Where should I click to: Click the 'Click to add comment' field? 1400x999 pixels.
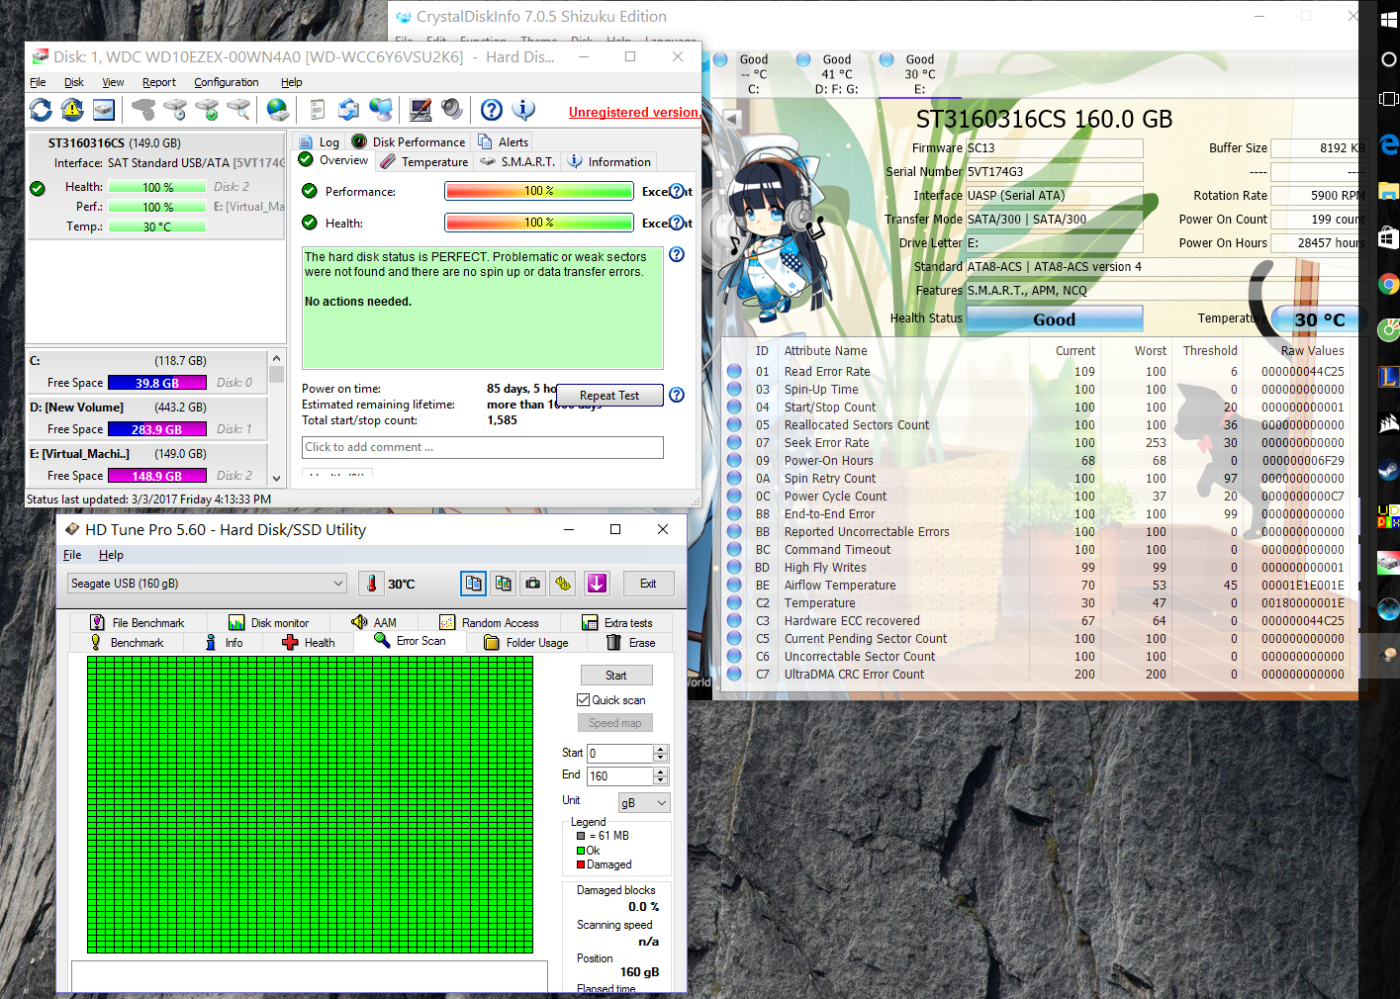(482, 447)
